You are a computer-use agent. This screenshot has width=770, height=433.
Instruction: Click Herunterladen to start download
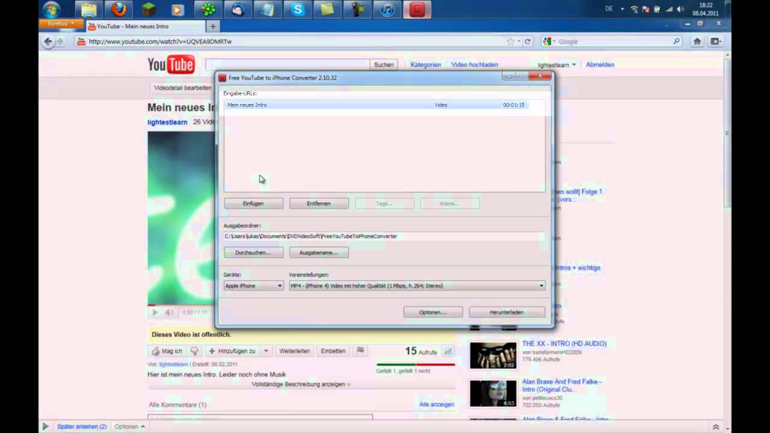[507, 312]
